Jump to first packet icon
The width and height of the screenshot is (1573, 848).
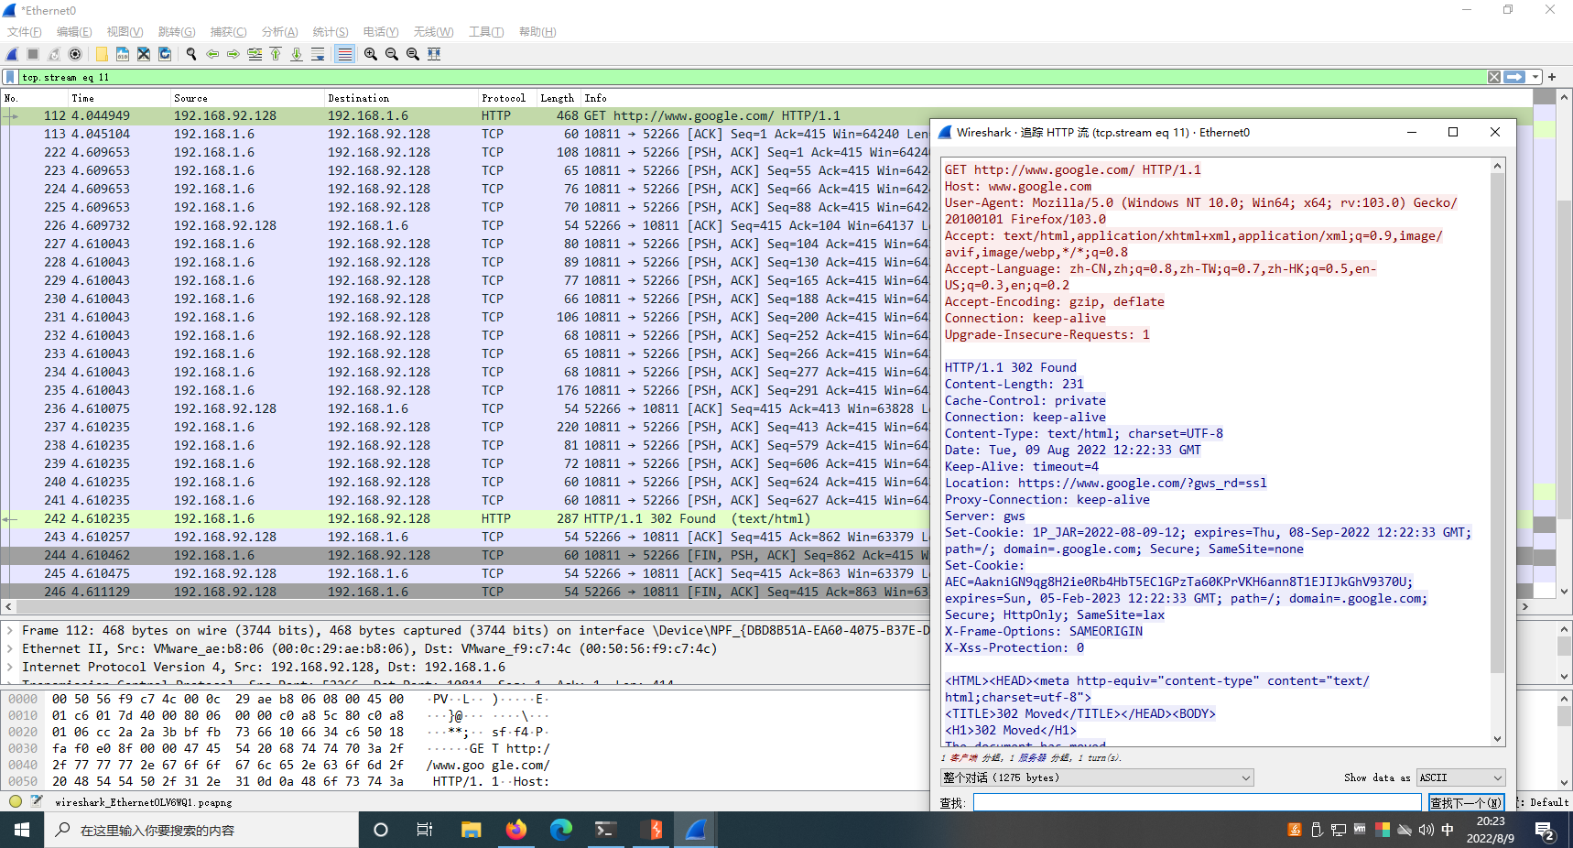[x=276, y=54]
